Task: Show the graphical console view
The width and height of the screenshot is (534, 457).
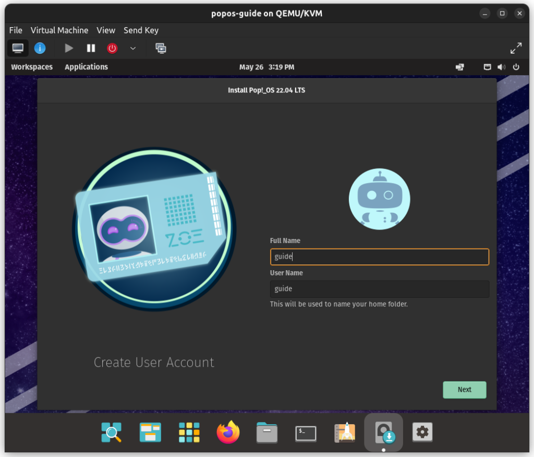Action: (18, 48)
